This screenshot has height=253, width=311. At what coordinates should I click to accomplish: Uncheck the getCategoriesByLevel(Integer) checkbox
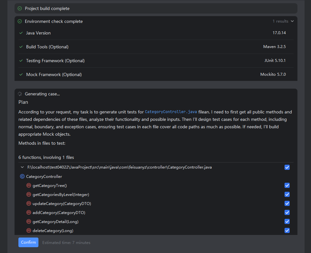(x=287, y=194)
